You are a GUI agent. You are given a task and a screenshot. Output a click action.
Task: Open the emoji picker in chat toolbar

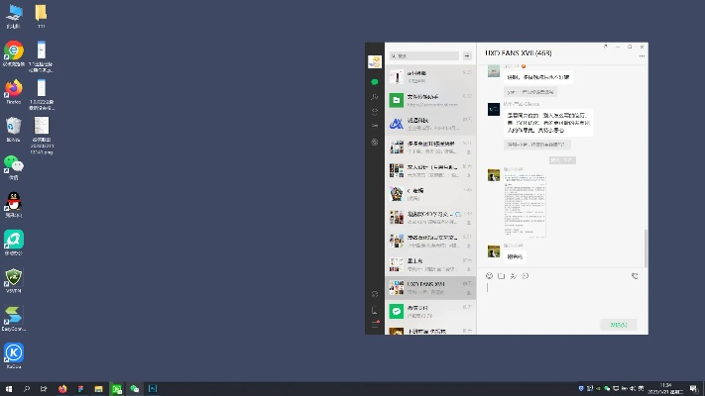[489, 276]
